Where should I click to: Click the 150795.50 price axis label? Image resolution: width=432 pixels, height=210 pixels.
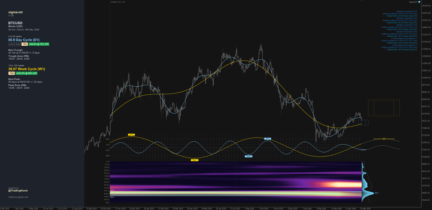(426, 6)
